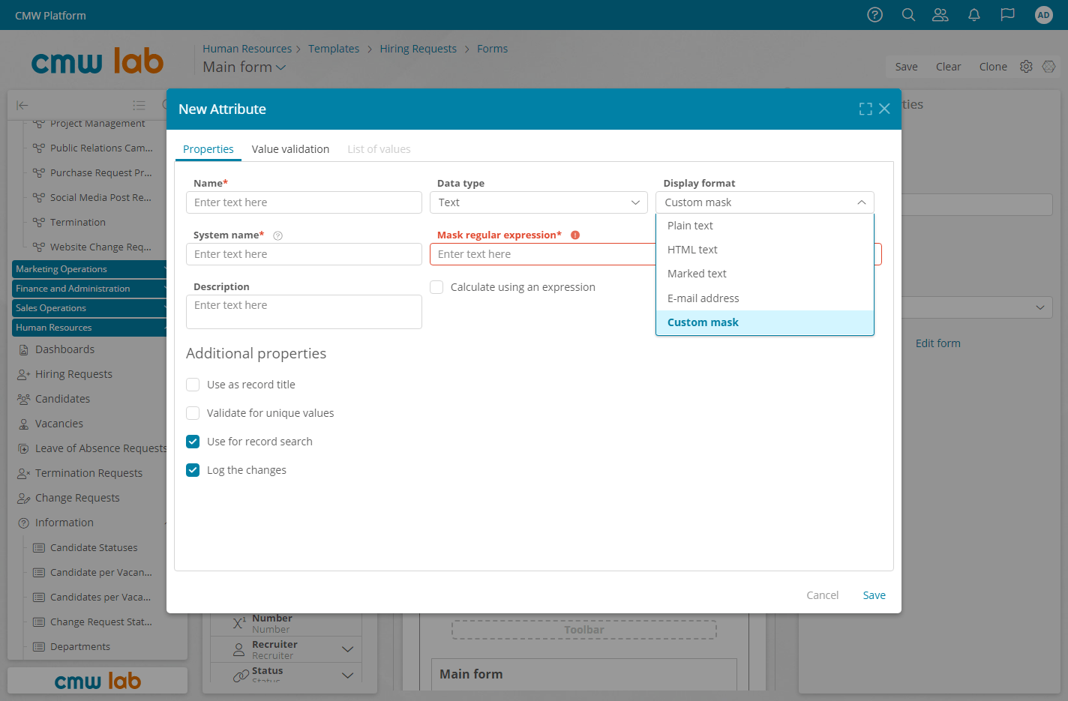The height and width of the screenshot is (701, 1068).
Task: Expand the New Attribute dialog fullscreen
Action: click(x=865, y=109)
